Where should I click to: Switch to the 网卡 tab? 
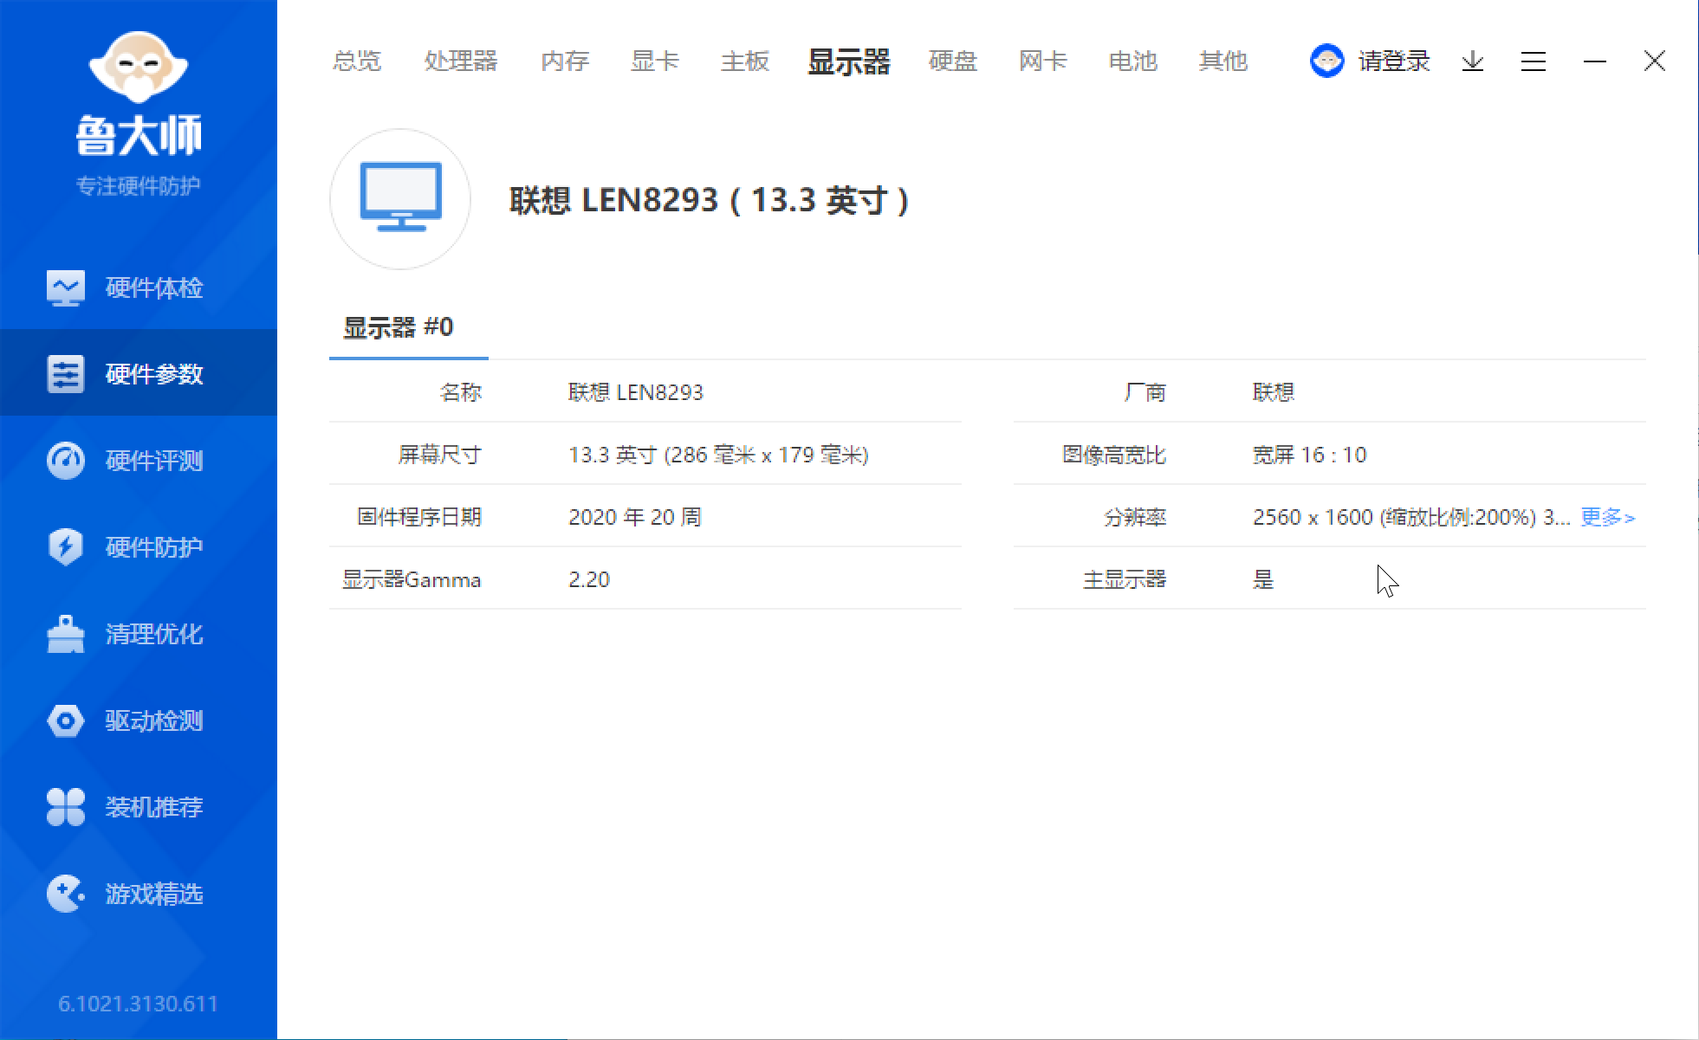[x=1043, y=61]
